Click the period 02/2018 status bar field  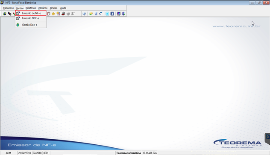click(x=37, y=153)
